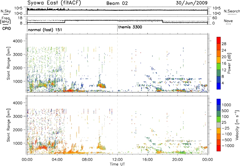Click the '-25' value on the Velocity color bar
Viewport: 240px width, 166px height.
(226, 128)
